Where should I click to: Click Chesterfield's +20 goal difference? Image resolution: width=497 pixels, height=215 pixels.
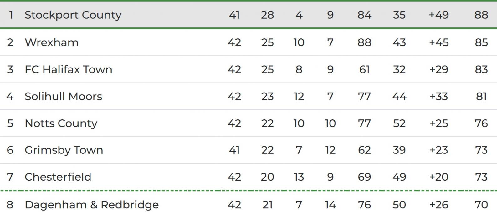(x=439, y=177)
